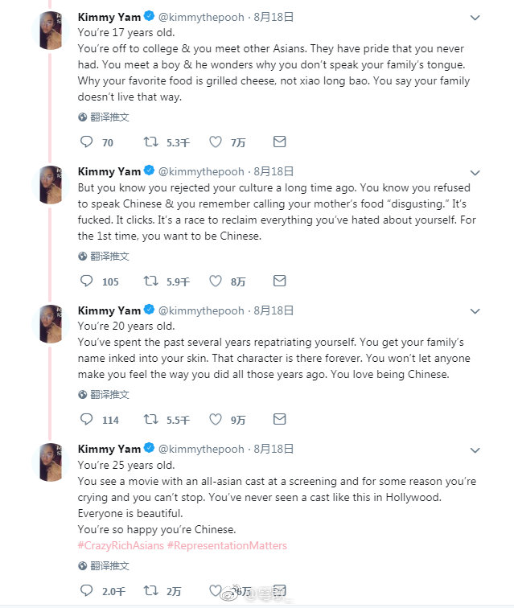Open the more-options chevron on the first tweet
This screenshot has width=514, height=608.
tap(475, 17)
